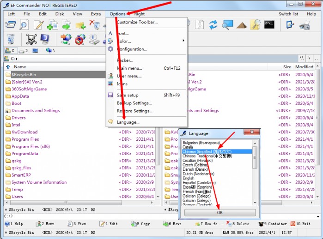Viewport: 323px width, 239px height.
Task: Open the command prompt toolbar icon
Action: coord(269,24)
